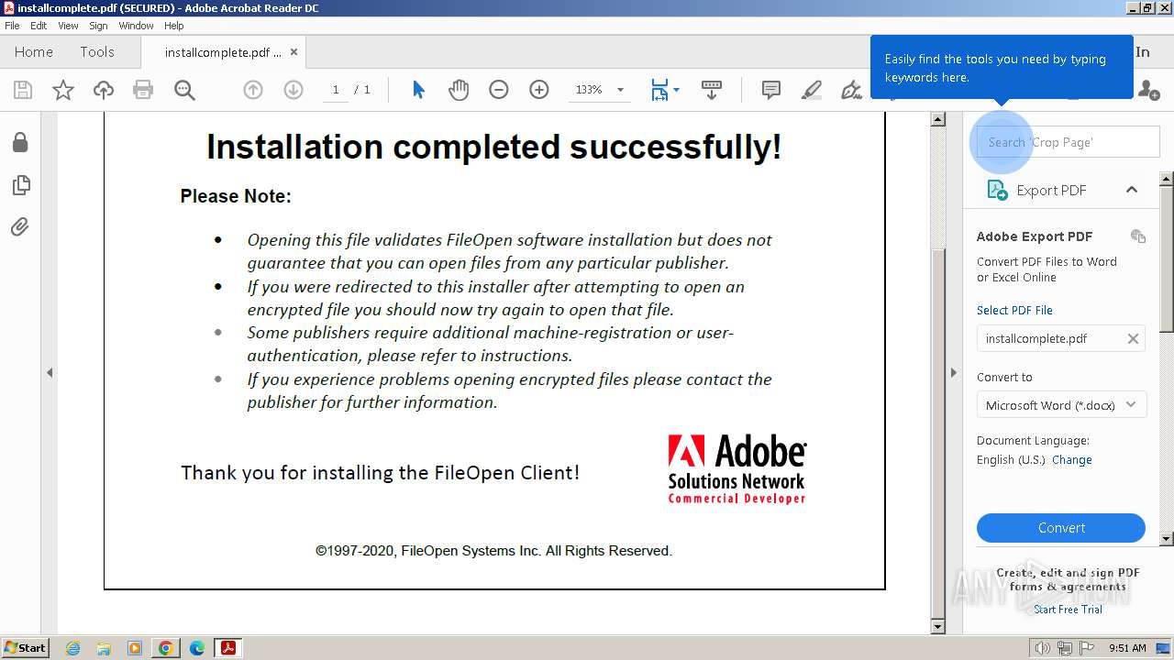Open the Convert to format dropdown

[x=1061, y=405]
